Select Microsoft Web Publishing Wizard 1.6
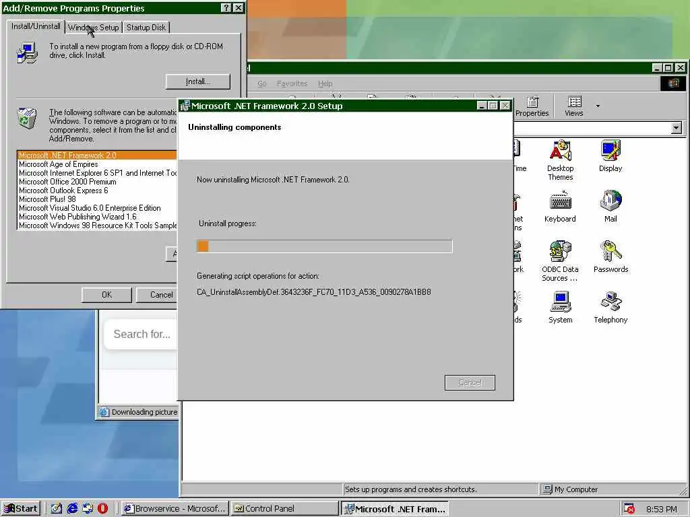This screenshot has width=690, height=517. pos(97,217)
